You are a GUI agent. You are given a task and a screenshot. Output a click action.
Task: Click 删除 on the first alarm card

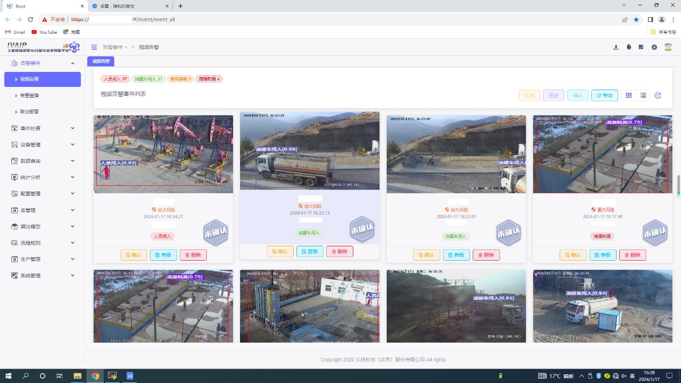193,255
